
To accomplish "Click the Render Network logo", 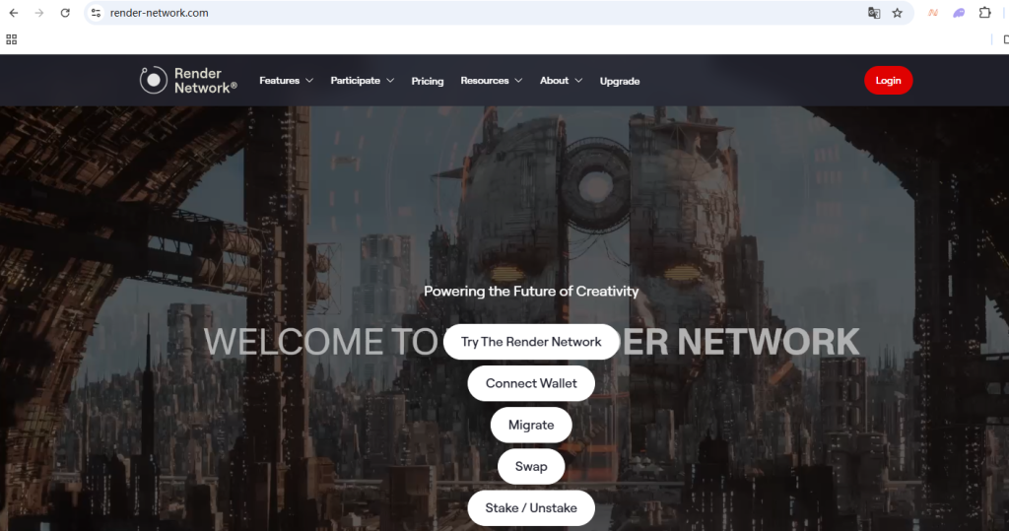I will pos(188,81).
